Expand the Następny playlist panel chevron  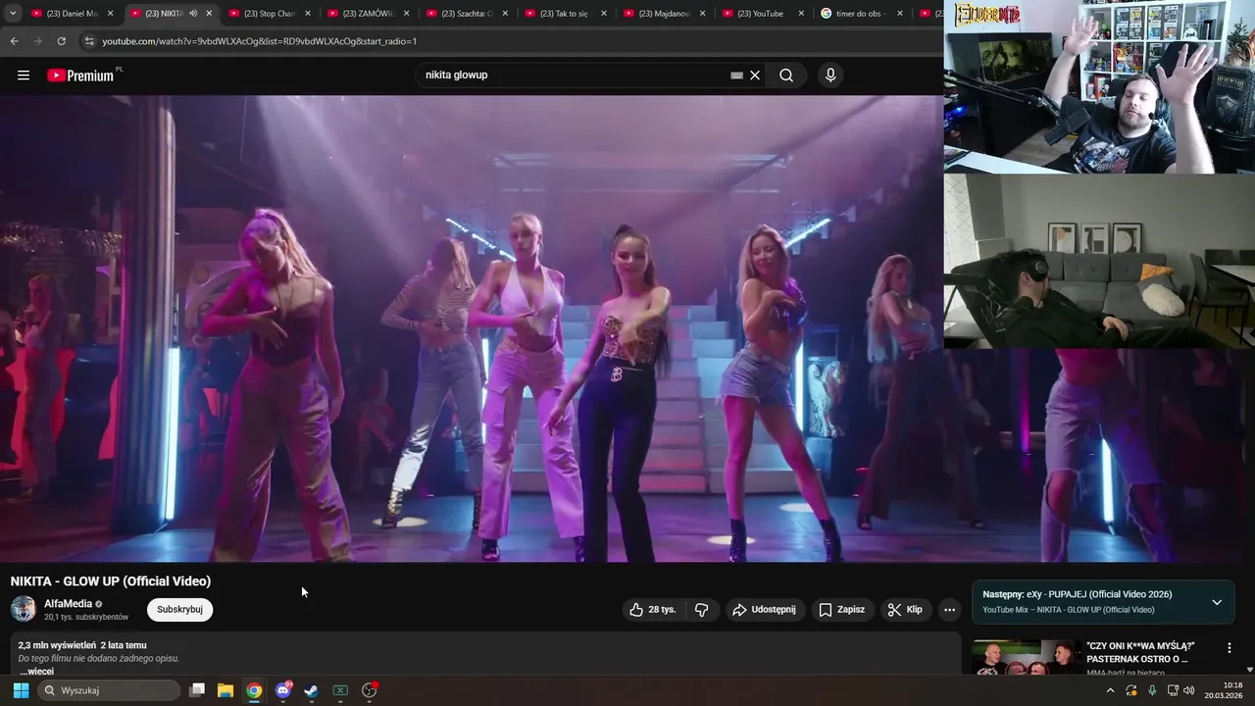click(x=1217, y=602)
